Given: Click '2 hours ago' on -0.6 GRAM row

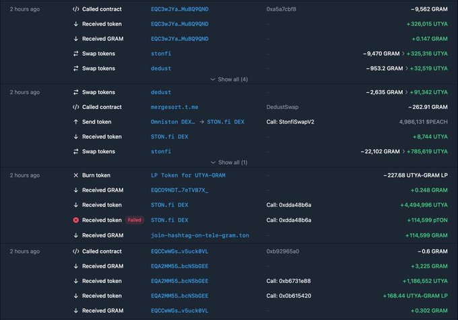Looking at the screenshot, I should click(25, 251).
